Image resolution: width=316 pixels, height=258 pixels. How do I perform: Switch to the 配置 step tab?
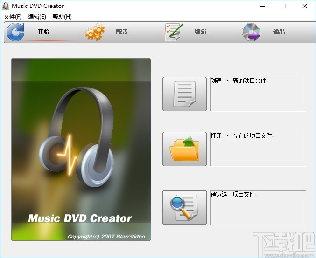pyautogui.click(x=122, y=32)
